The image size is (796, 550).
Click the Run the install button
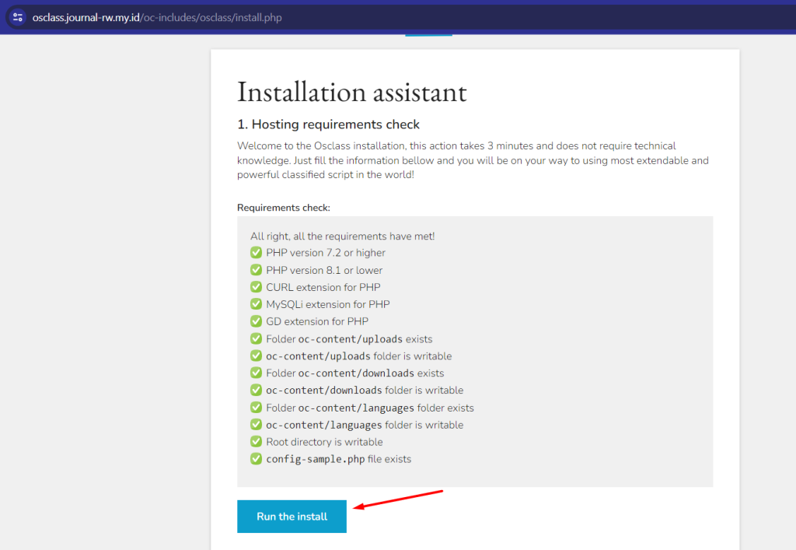pos(292,517)
